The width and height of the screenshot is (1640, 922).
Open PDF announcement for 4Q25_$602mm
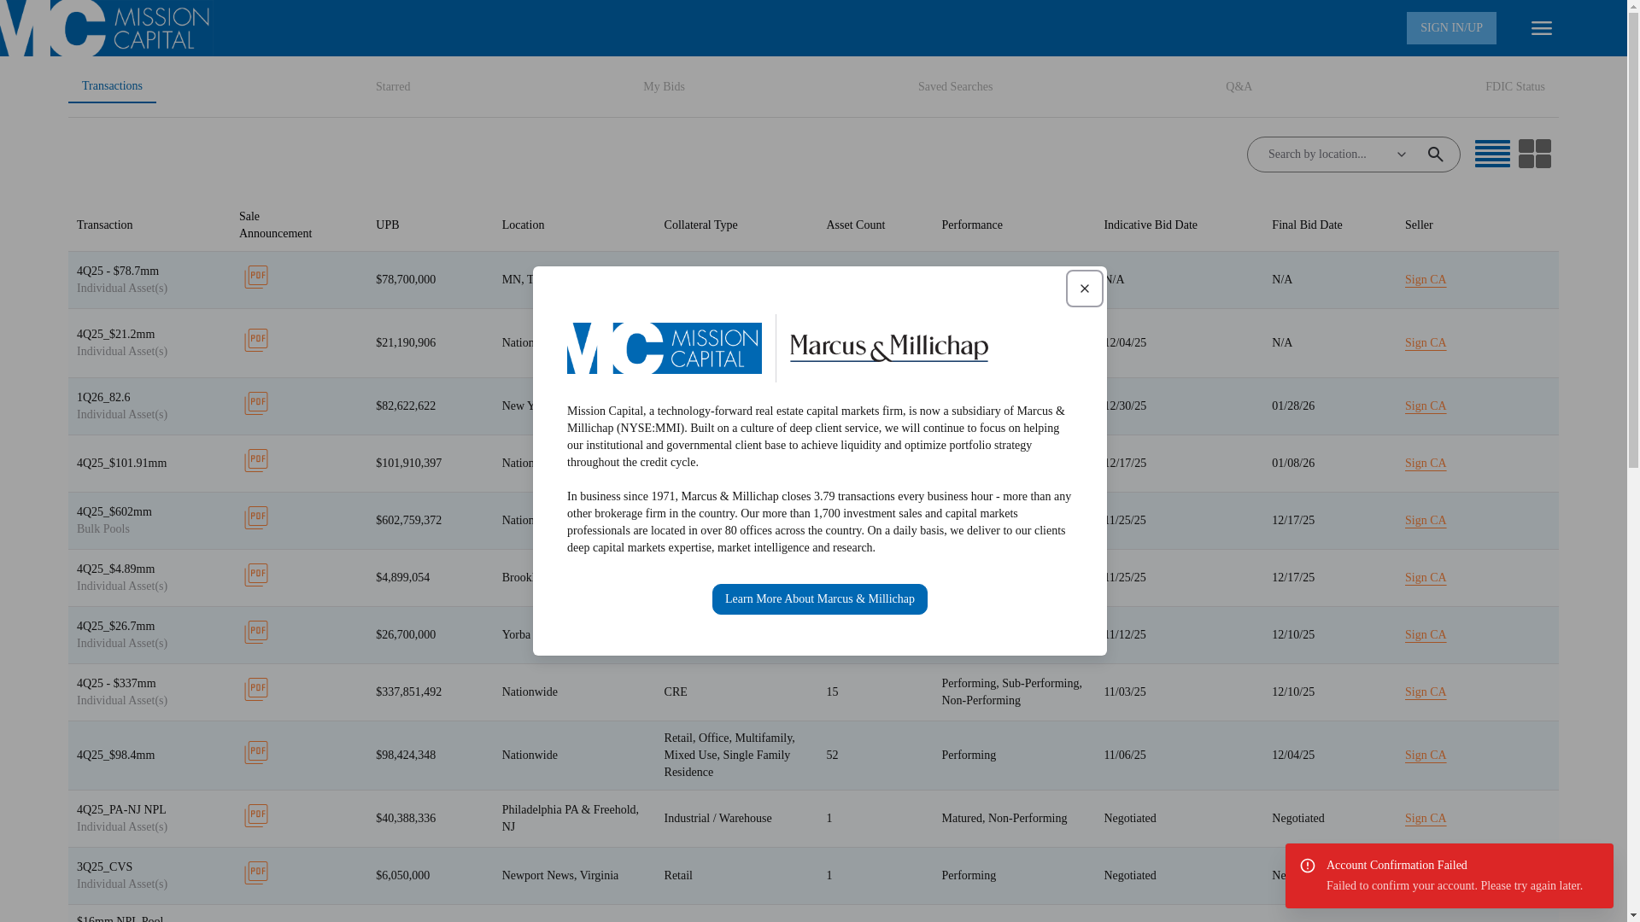pyautogui.click(x=256, y=517)
